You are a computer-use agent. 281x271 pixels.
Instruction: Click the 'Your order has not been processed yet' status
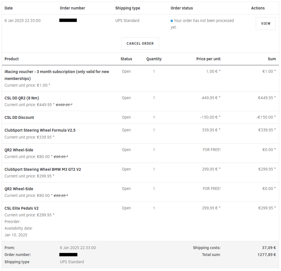(x=202, y=24)
